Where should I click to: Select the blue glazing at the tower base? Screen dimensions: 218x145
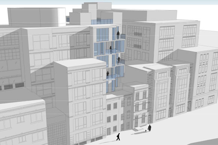click(x=111, y=87)
